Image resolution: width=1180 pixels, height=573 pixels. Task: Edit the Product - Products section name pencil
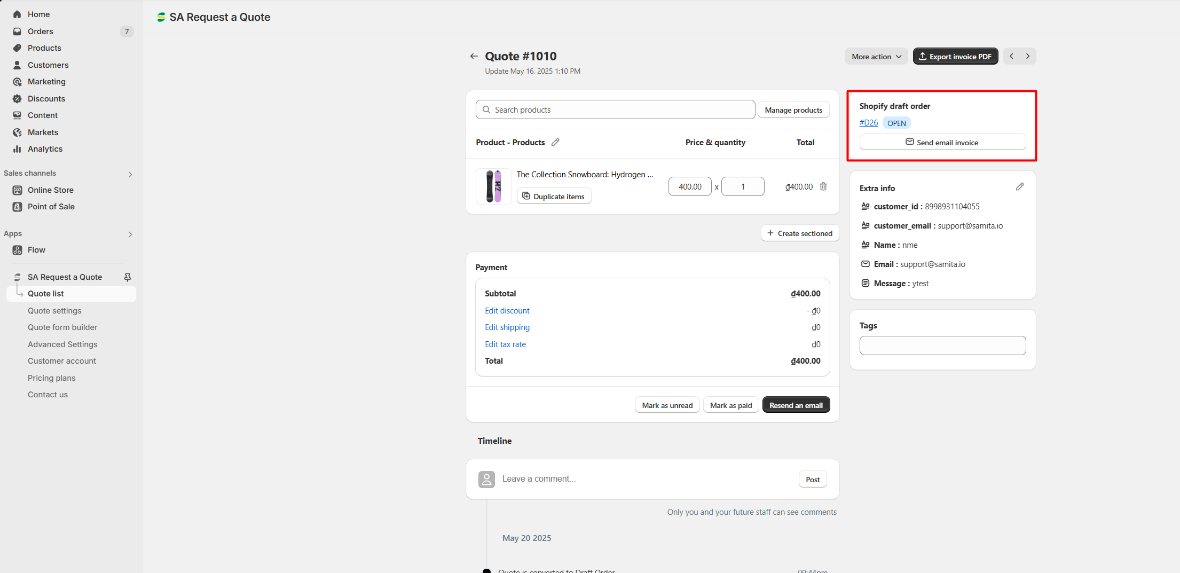(x=555, y=142)
